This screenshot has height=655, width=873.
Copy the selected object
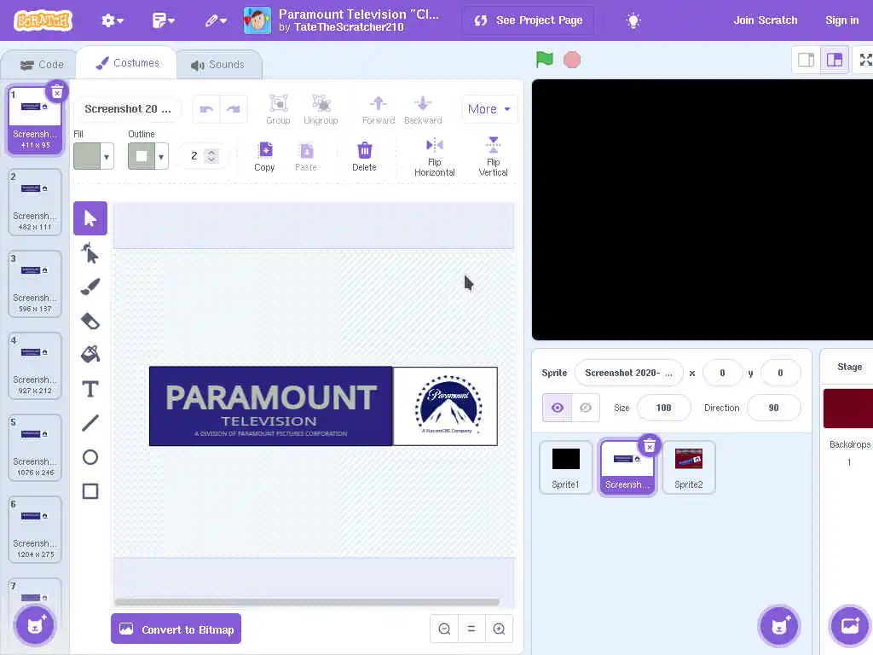tap(264, 157)
